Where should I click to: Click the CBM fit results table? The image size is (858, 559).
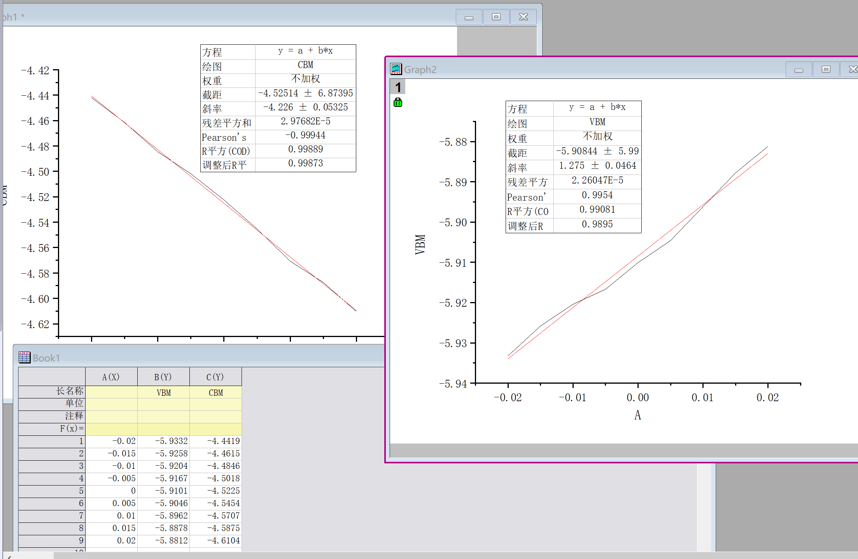pyautogui.click(x=278, y=108)
